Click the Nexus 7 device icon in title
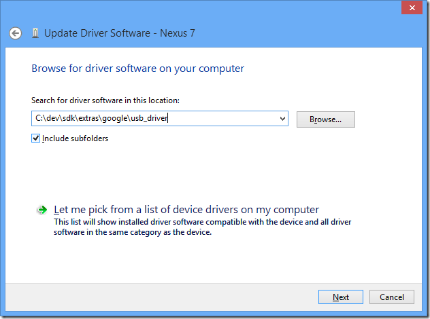430x319 pixels. [35, 33]
